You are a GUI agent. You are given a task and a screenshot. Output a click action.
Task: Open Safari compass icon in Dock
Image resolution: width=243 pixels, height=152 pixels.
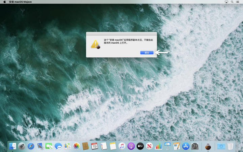pos(31,146)
